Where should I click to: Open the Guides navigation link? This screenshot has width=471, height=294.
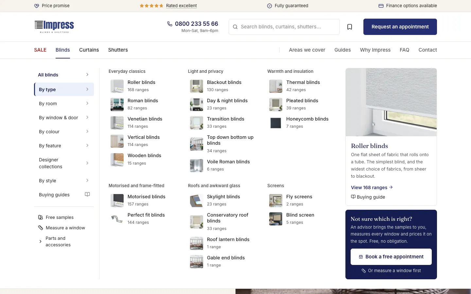coord(342,50)
